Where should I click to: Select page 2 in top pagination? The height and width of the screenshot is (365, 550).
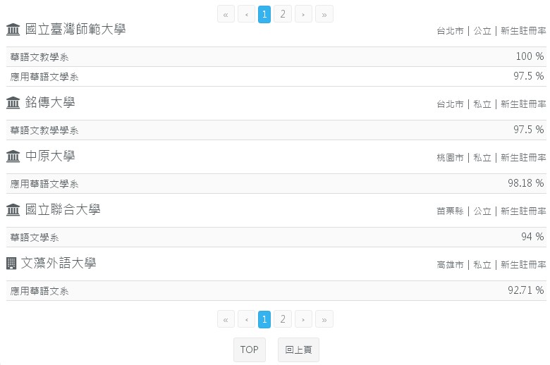pyautogui.click(x=282, y=14)
